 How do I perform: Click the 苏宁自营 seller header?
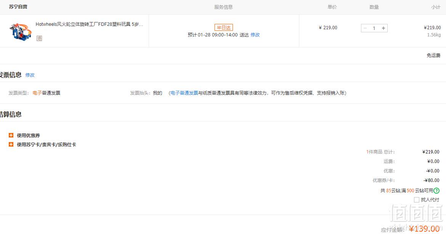coord(18,7)
